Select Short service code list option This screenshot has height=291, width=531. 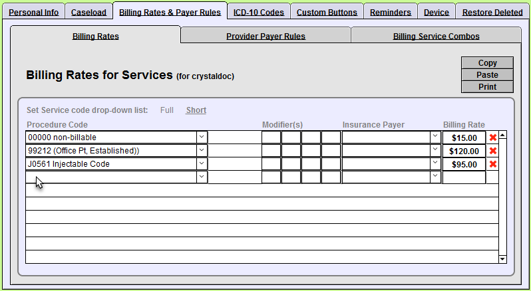tap(196, 110)
